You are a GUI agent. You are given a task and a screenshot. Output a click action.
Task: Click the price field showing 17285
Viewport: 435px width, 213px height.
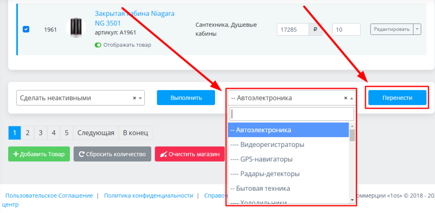293,30
